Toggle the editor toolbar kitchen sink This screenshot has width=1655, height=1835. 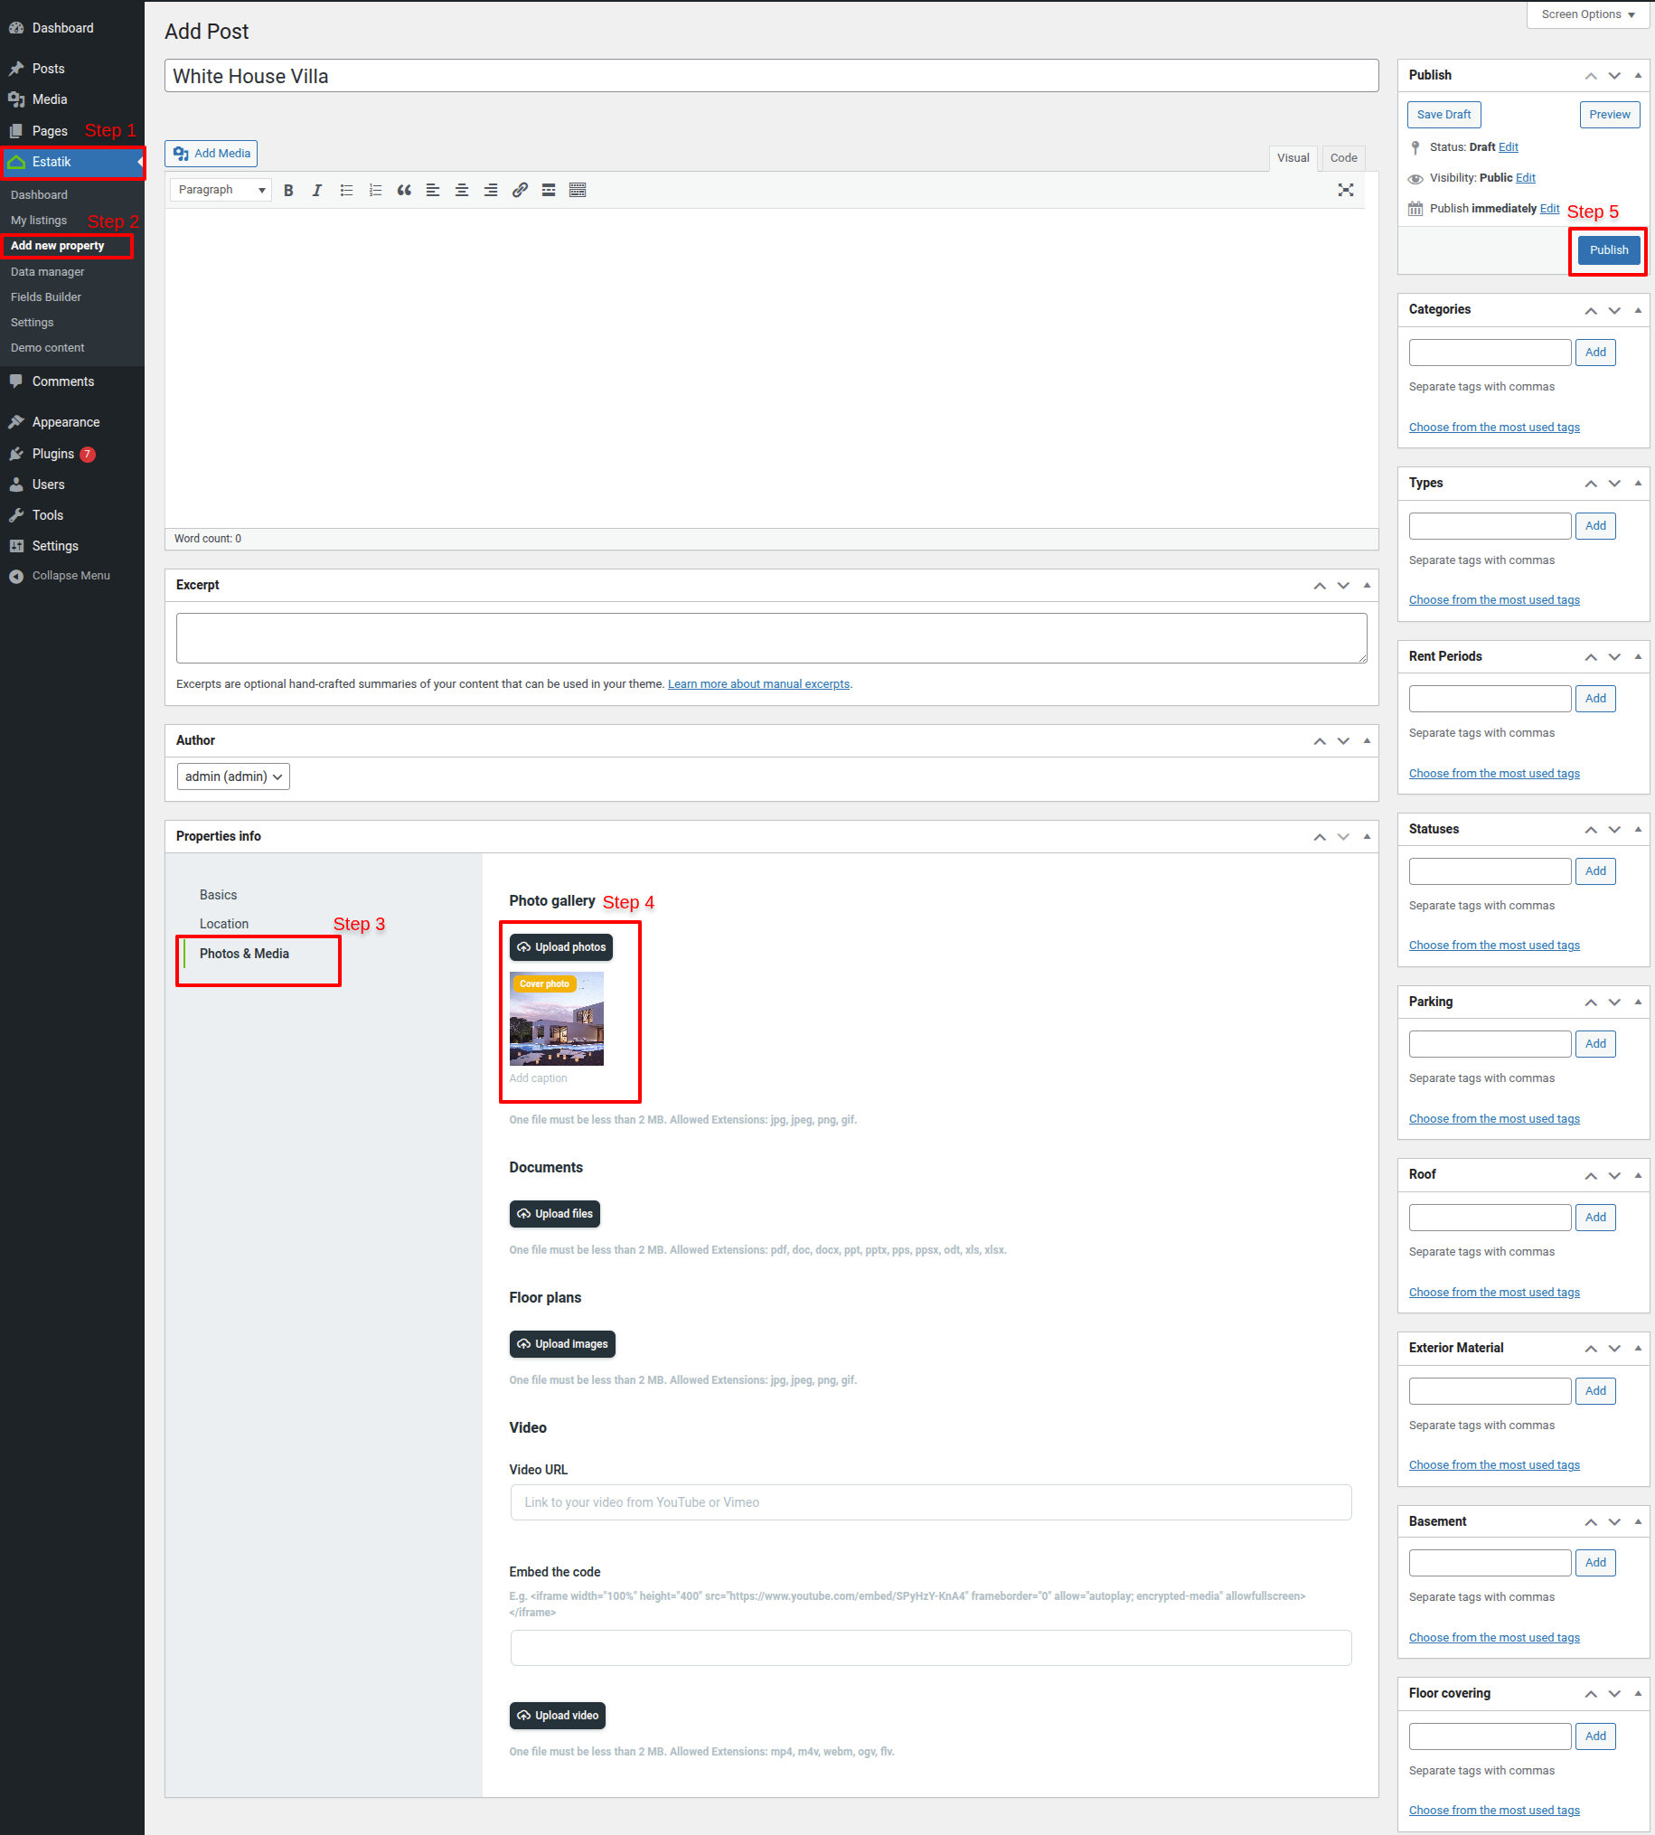click(x=578, y=190)
